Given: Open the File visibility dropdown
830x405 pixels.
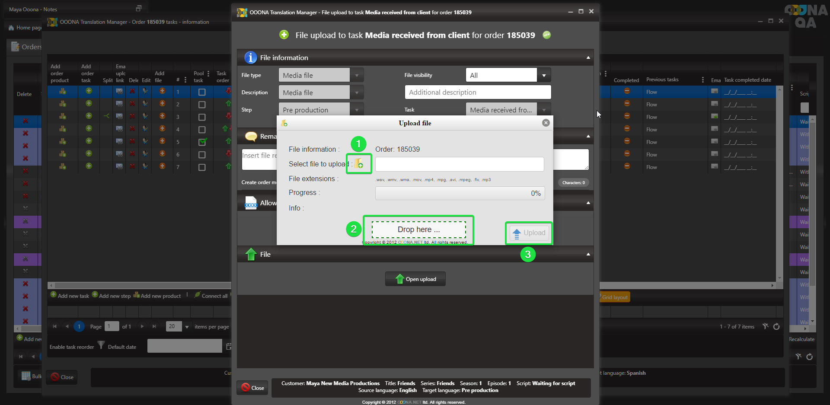Looking at the screenshot, I should point(544,75).
